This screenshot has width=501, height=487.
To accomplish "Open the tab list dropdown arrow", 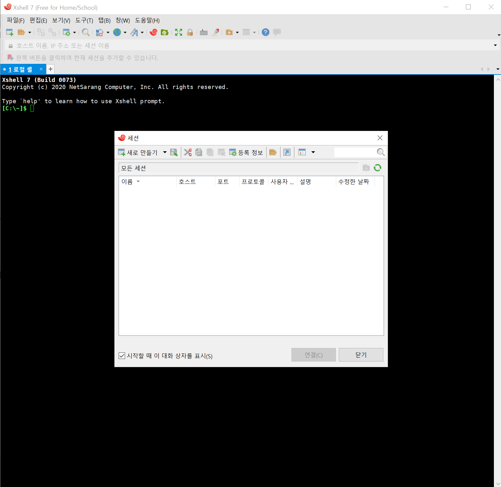I will click(498, 69).
